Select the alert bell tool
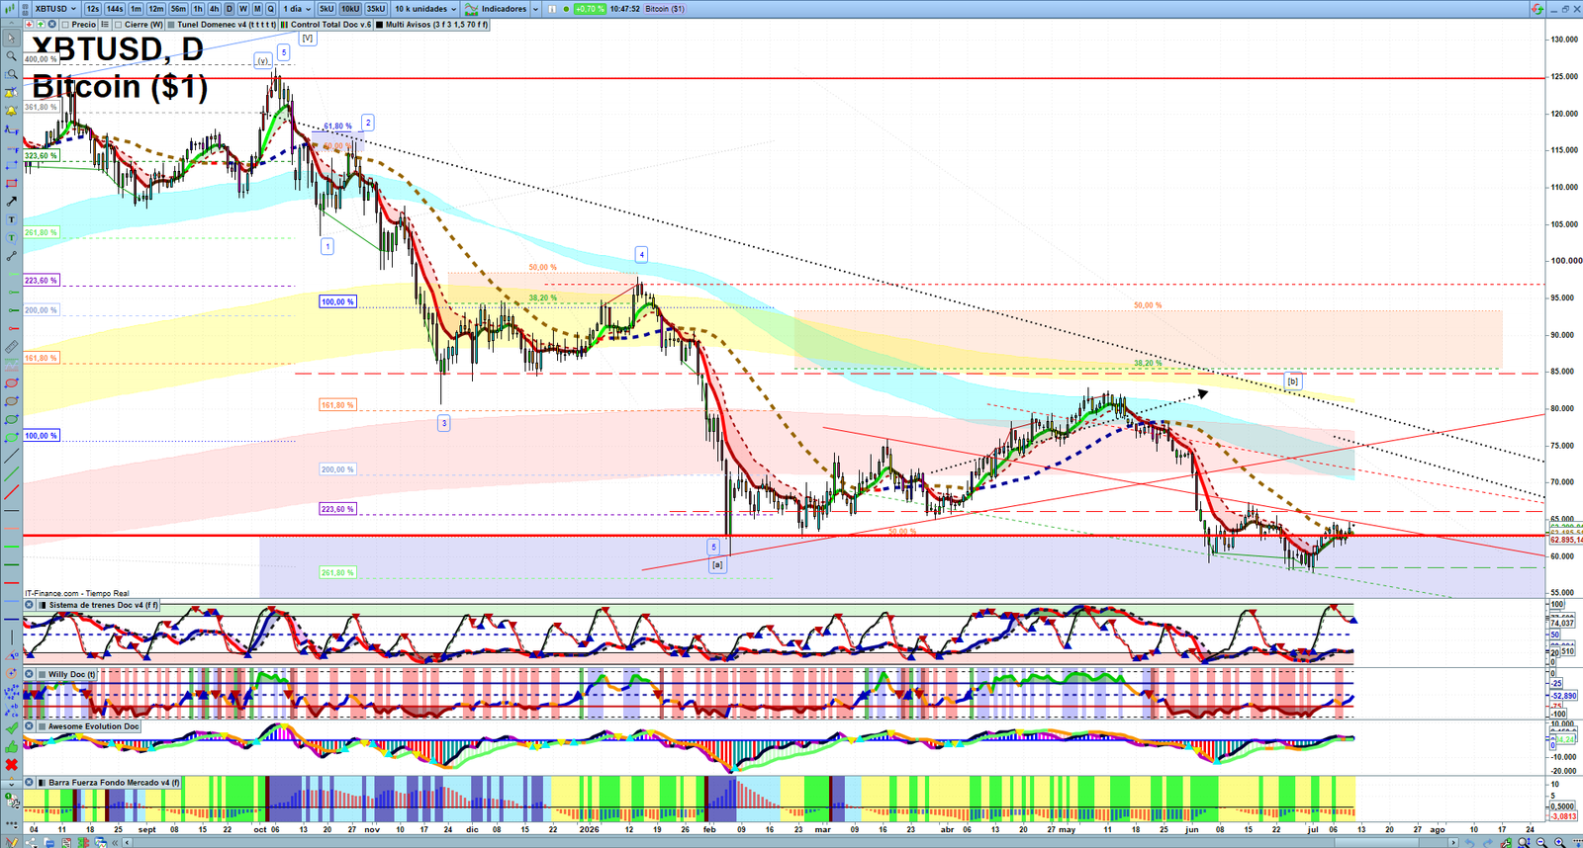 (x=11, y=111)
